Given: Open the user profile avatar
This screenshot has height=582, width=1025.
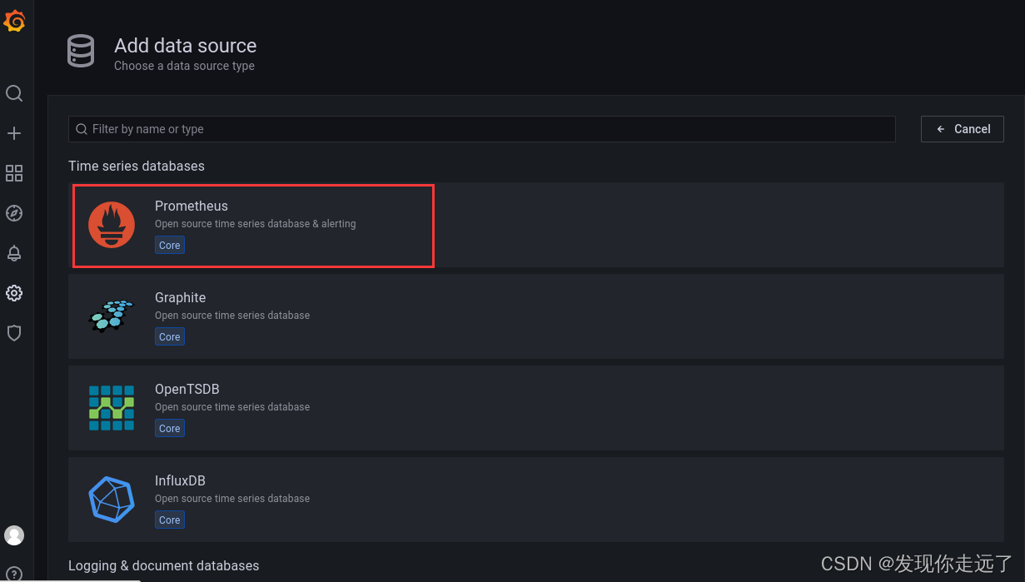Looking at the screenshot, I should tap(14, 535).
